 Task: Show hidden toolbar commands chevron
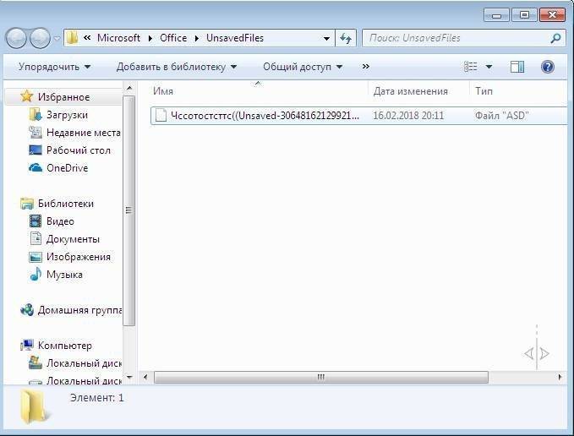[365, 67]
